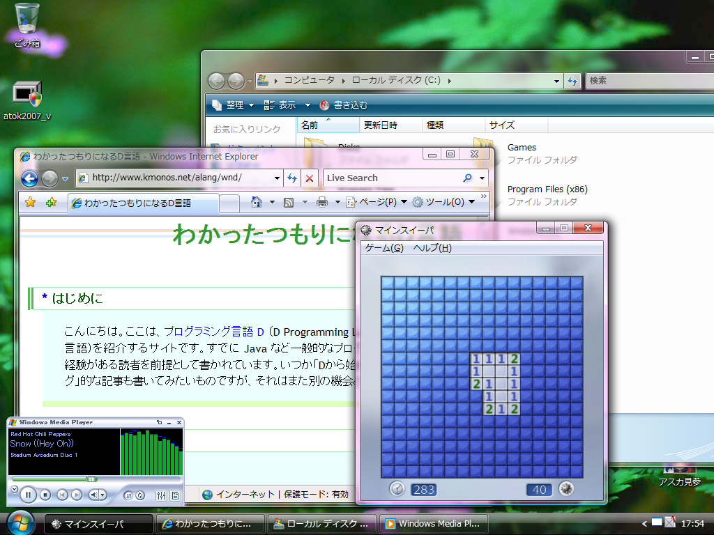Toggle shuffle in Windows Media Player
Image resolution: width=714 pixels, height=535 pixels.
tap(128, 495)
